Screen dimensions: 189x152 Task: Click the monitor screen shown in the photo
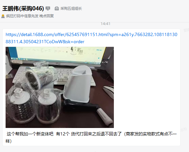(x=59, y=55)
